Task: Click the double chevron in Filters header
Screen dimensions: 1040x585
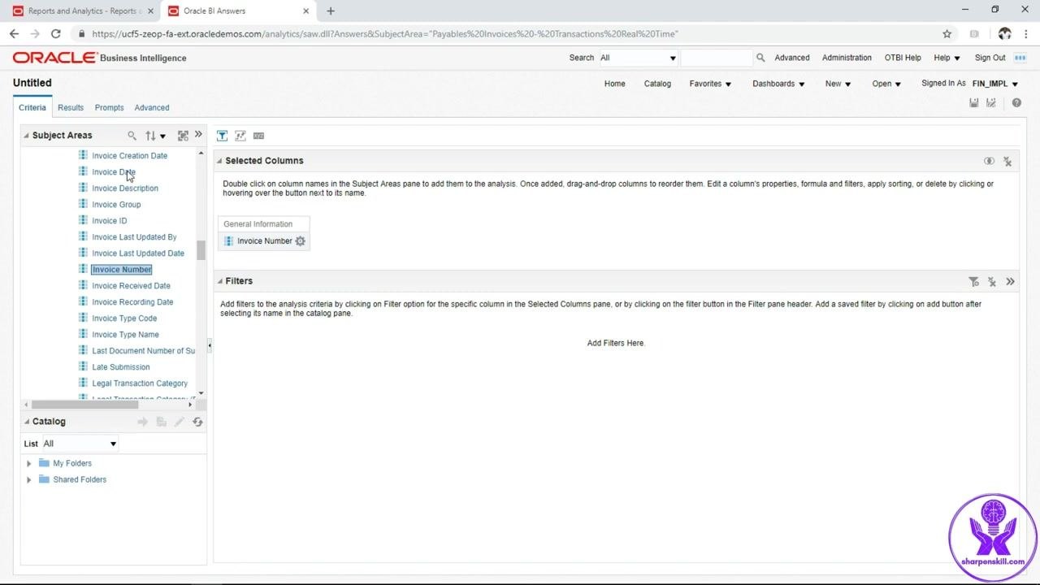Action: point(1011,281)
